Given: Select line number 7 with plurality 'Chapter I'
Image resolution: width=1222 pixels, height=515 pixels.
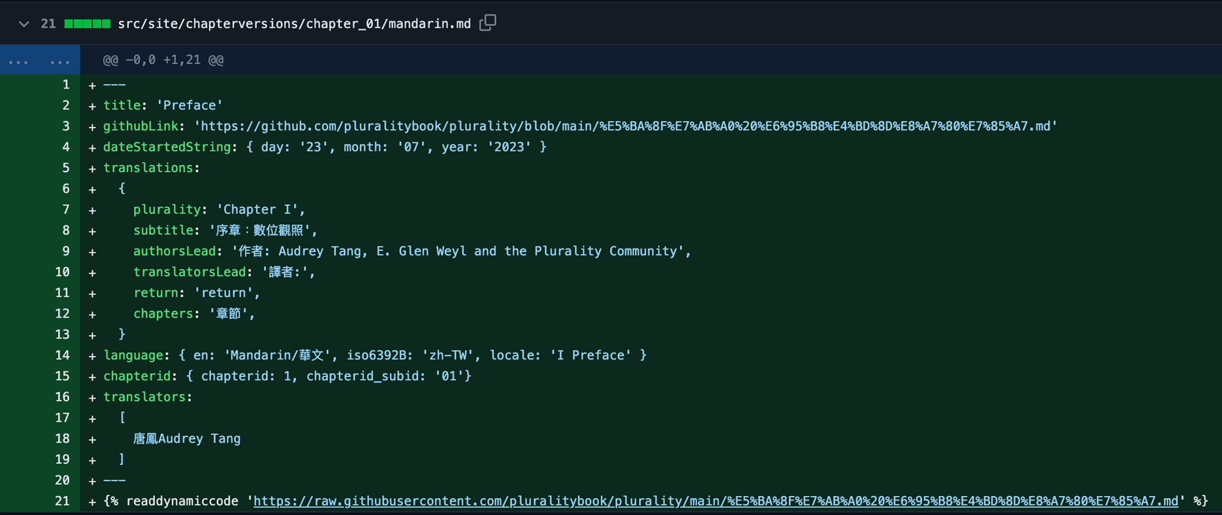Looking at the screenshot, I should [x=66, y=210].
